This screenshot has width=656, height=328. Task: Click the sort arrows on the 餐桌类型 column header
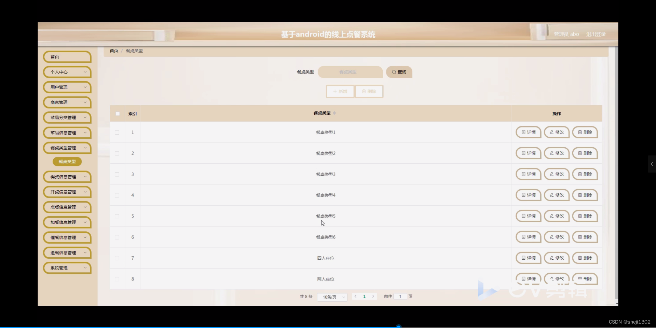[335, 113]
